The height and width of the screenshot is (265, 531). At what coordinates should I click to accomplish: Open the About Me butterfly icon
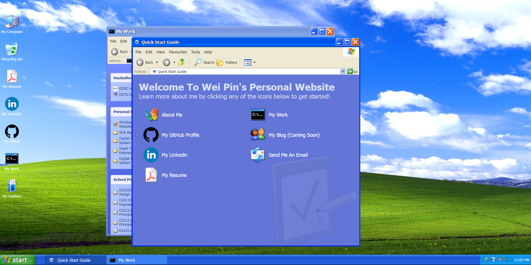(x=151, y=115)
